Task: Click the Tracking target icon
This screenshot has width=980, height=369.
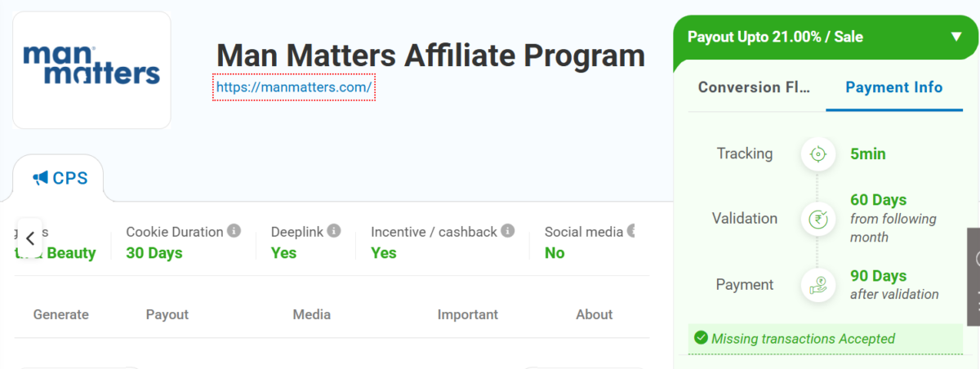Action: pyautogui.click(x=817, y=153)
